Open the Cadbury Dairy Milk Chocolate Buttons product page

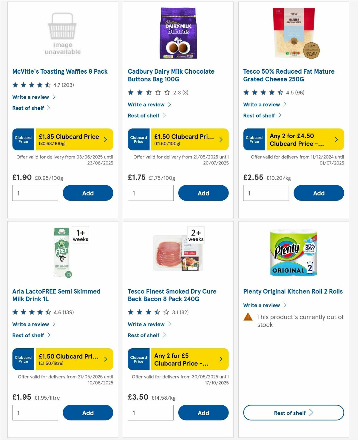(171, 75)
